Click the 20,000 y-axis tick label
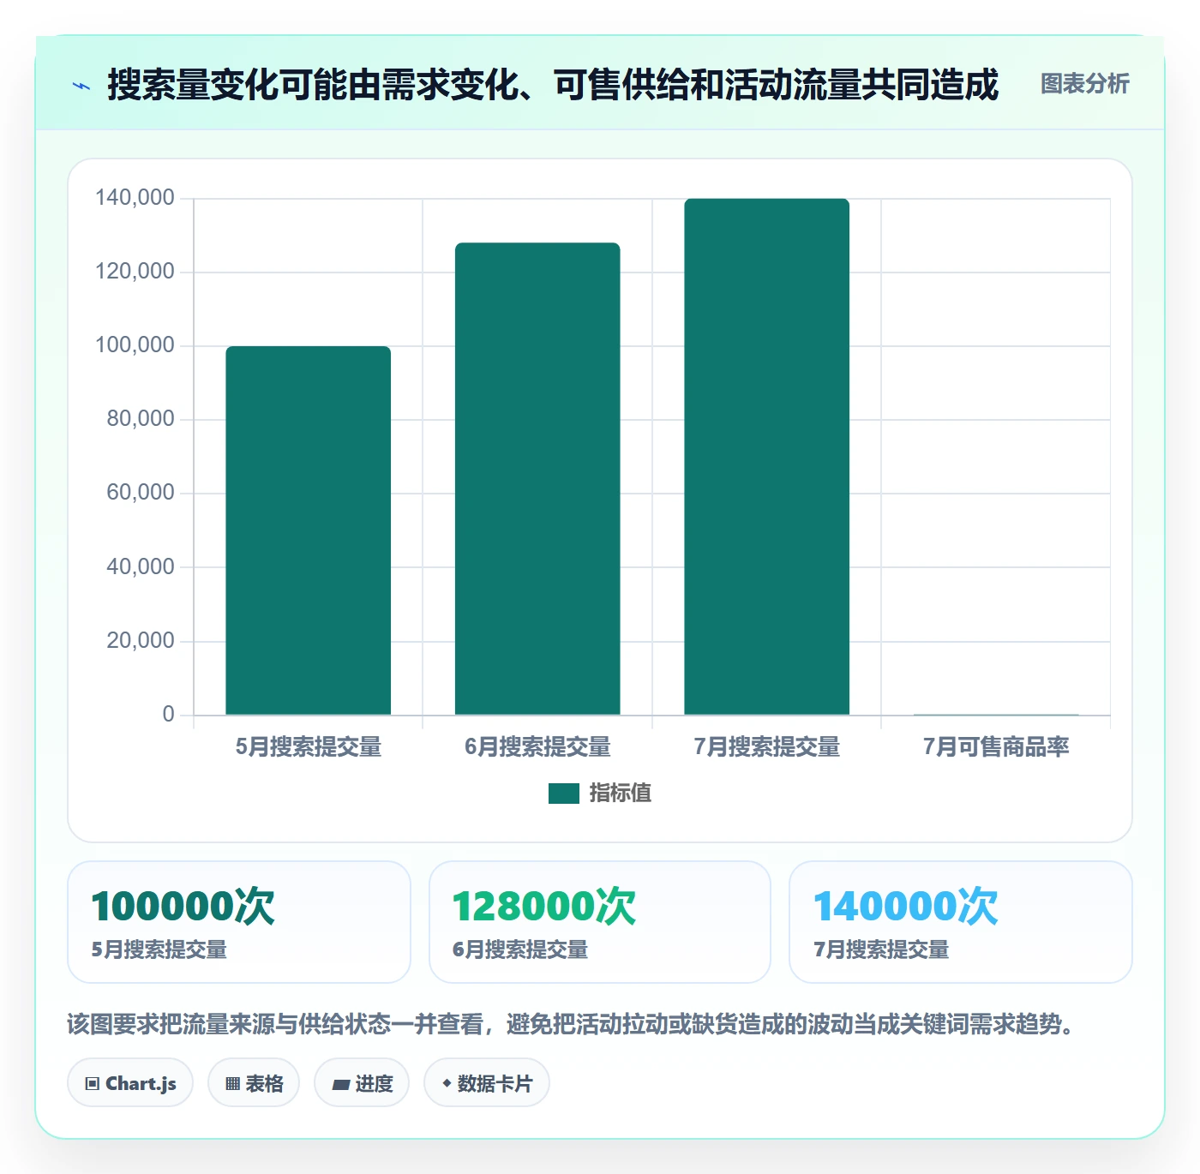The width and height of the screenshot is (1200, 1174). (141, 641)
